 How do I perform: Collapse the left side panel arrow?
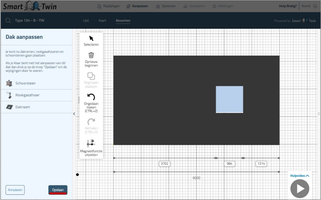(74, 114)
